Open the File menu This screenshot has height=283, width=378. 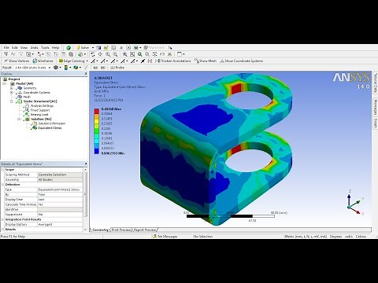(x=6, y=48)
